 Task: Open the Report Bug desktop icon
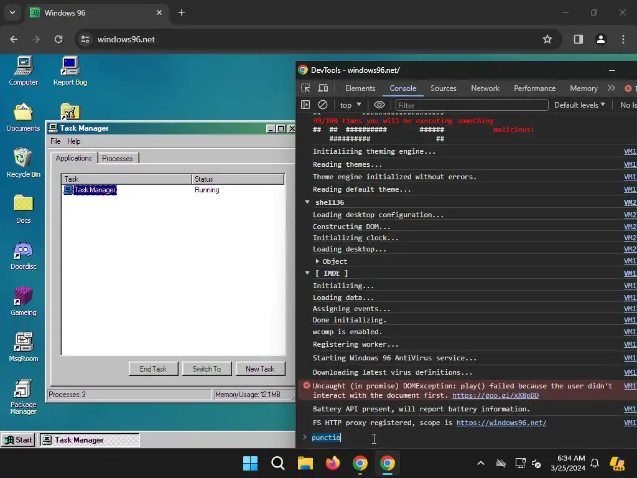point(70,71)
